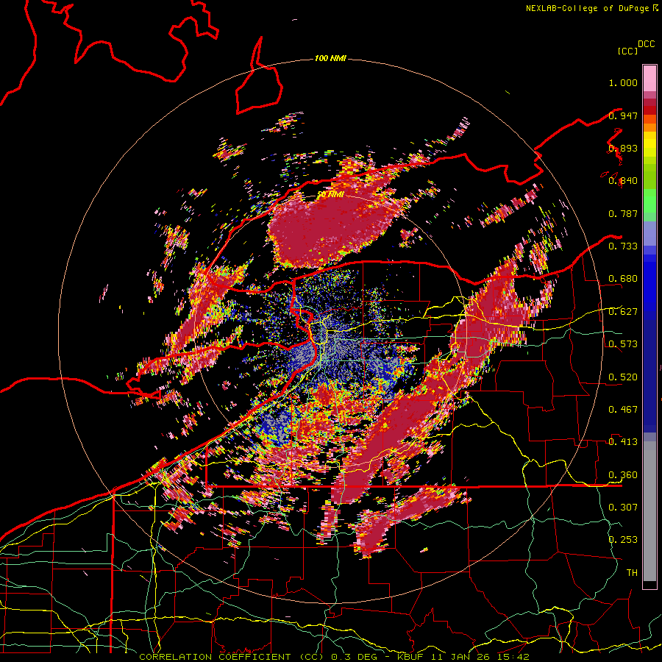Click the 0.573 legend value

pyautogui.click(x=623, y=344)
